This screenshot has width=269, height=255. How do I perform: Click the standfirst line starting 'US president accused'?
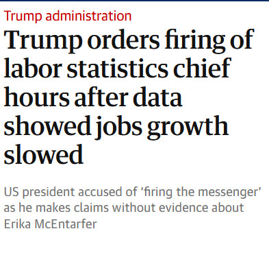(x=133, y=192)
